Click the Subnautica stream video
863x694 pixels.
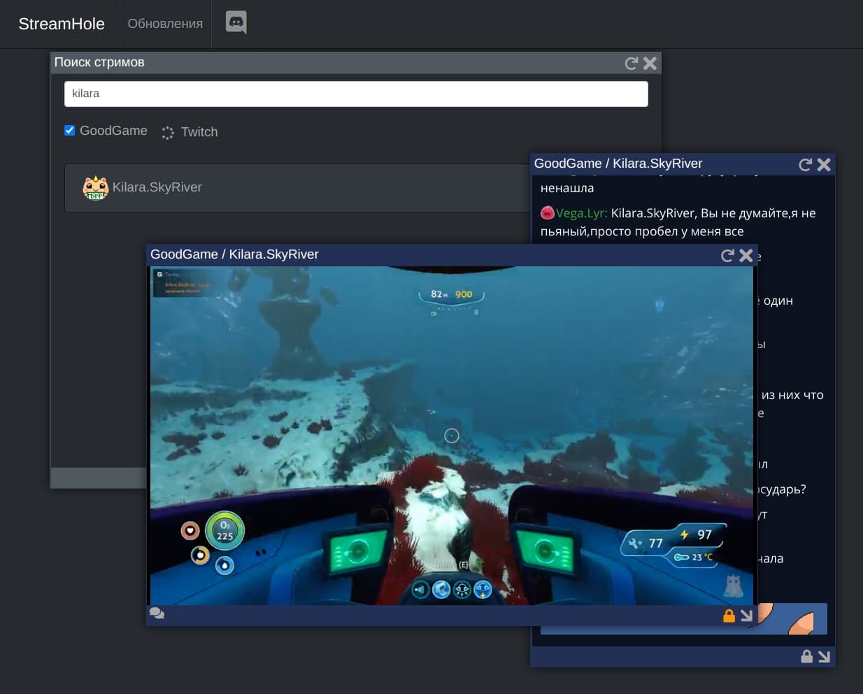coord(452,435)
